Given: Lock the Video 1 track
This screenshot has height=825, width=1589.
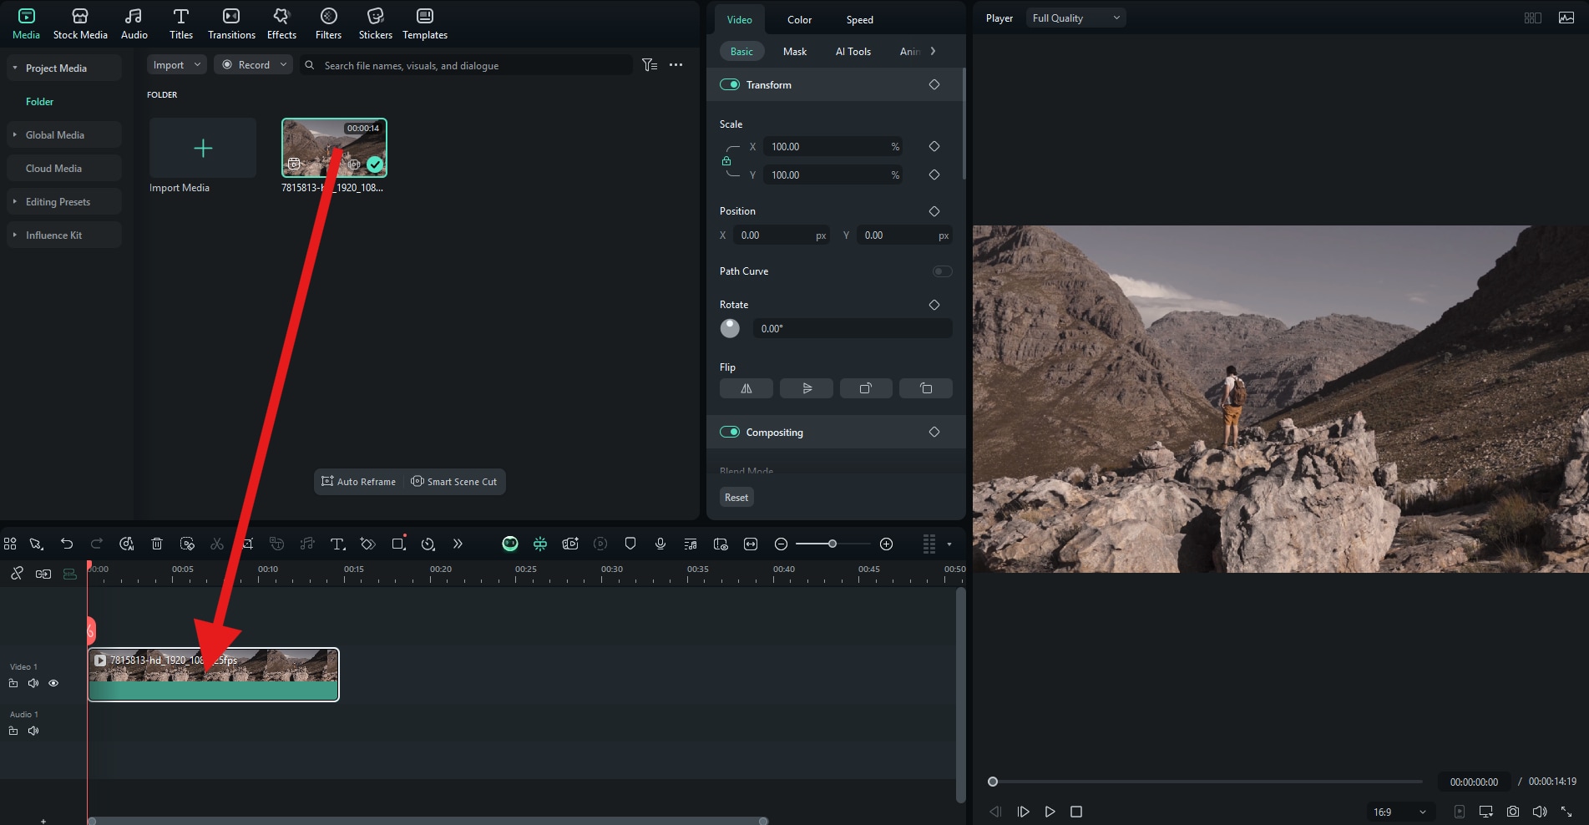Looking at the screenshot, I should 13,683.
